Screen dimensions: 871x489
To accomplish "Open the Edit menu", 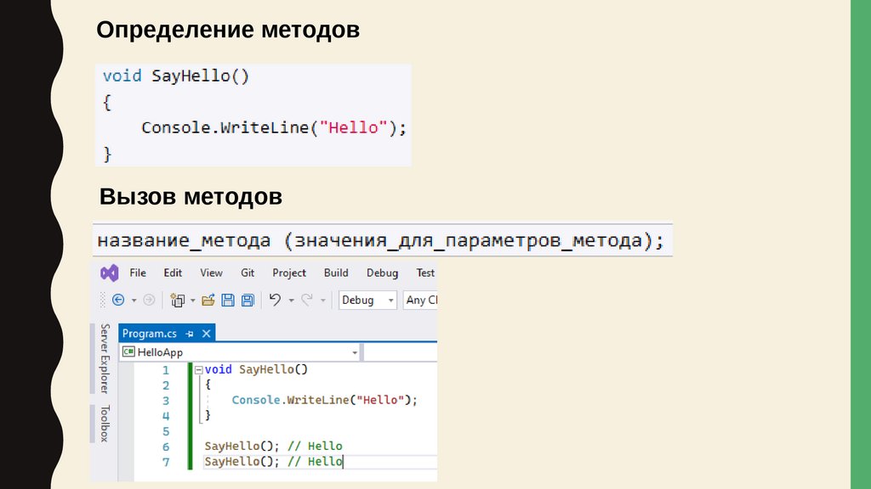I will pyautogui.click(x=173, y=273).
